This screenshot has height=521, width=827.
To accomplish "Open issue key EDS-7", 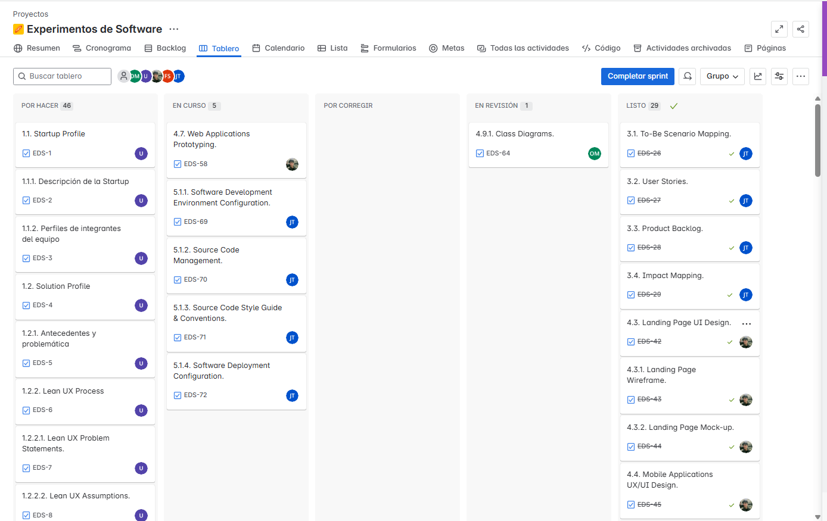I will pyautogui.click(x=42, y=468).
